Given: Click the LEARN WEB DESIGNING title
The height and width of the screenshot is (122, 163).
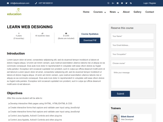Looking at the screenshot, I should [x=30, y=27].
